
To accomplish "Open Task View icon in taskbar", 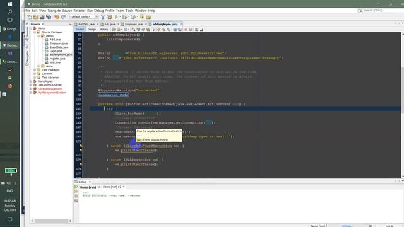I will (10, 20).
